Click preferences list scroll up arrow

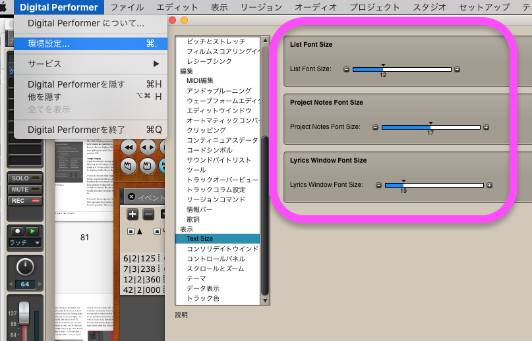[265, 41]
